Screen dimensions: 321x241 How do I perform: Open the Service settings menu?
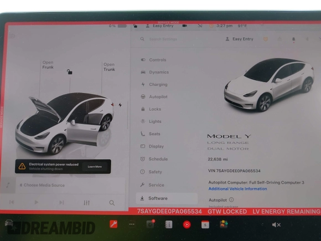(152, 185)
